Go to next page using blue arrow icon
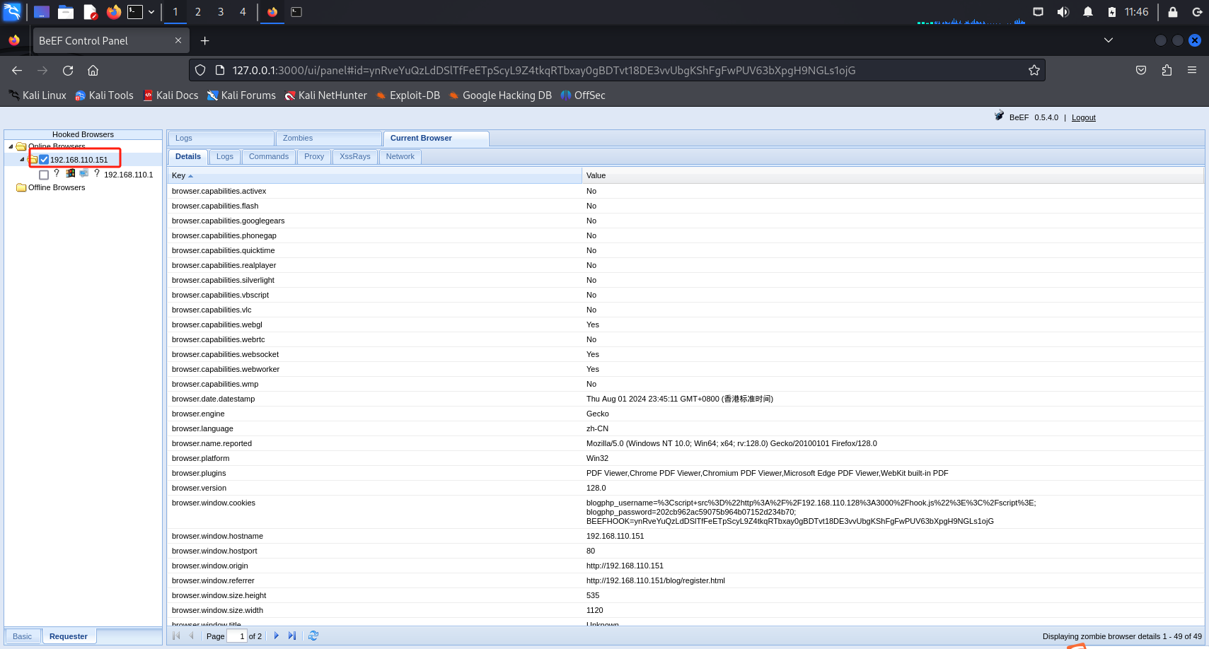 276,636
